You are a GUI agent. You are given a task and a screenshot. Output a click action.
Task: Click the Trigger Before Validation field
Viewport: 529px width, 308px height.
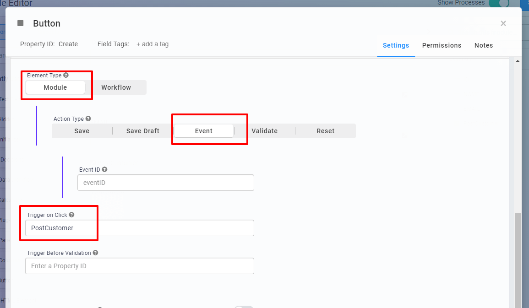(140, 266)
